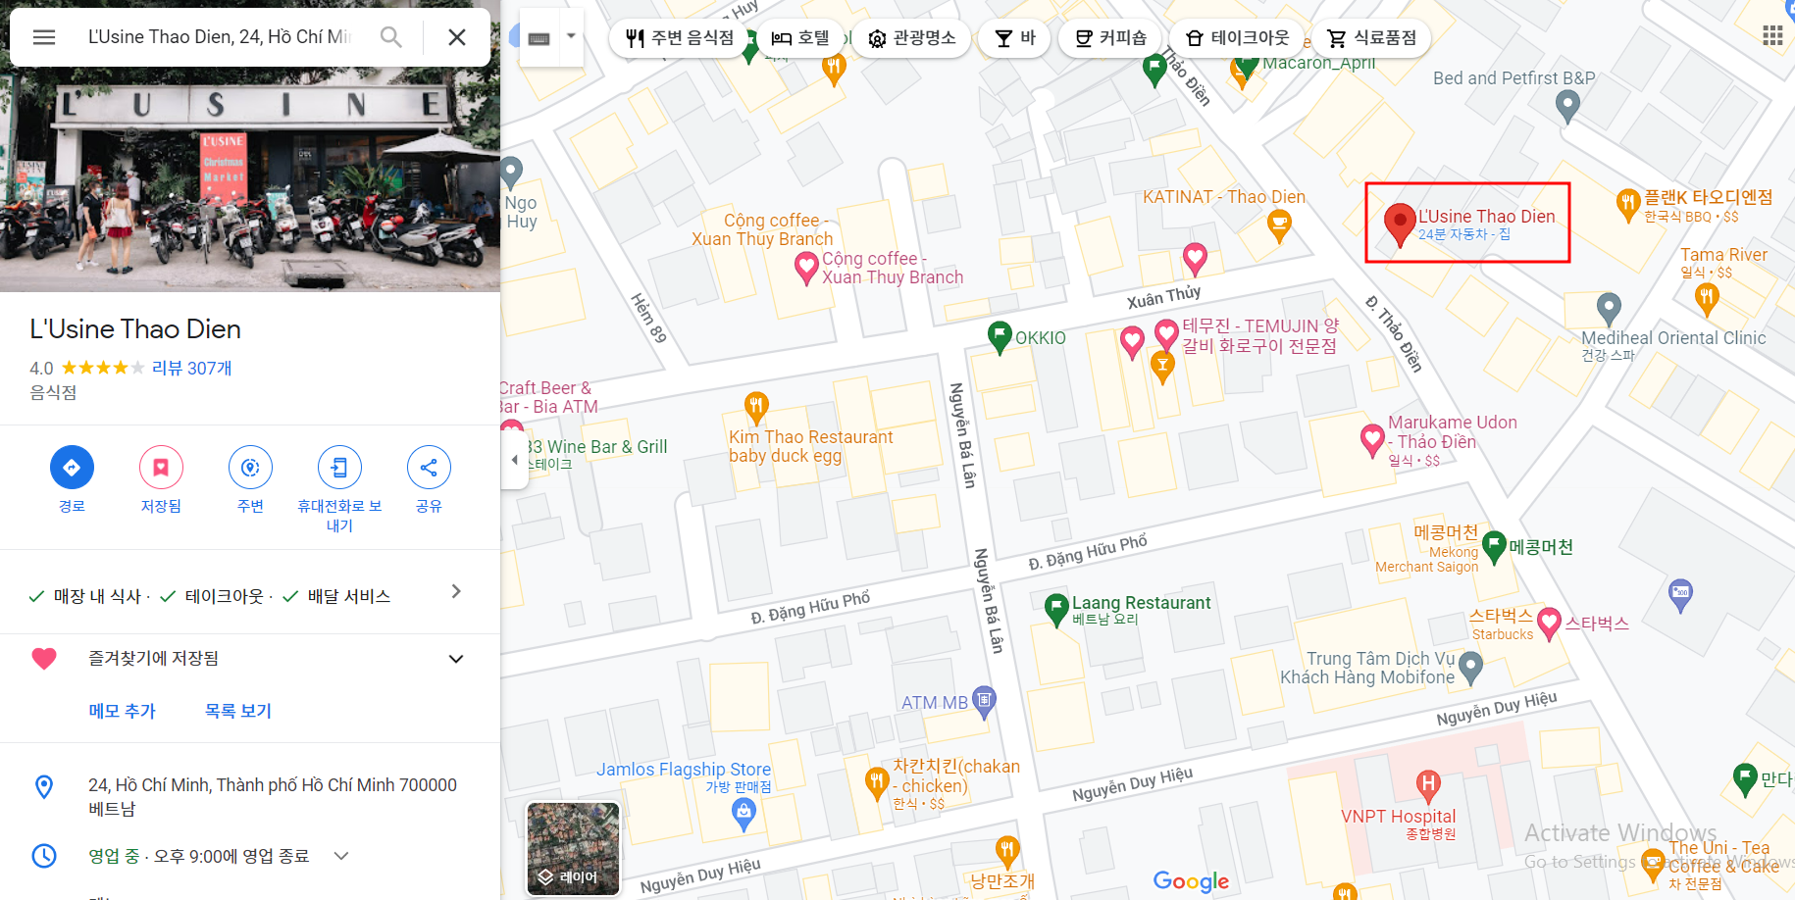
Task: Click the Tama River restaurant pin
Action: coord(1708,299)
